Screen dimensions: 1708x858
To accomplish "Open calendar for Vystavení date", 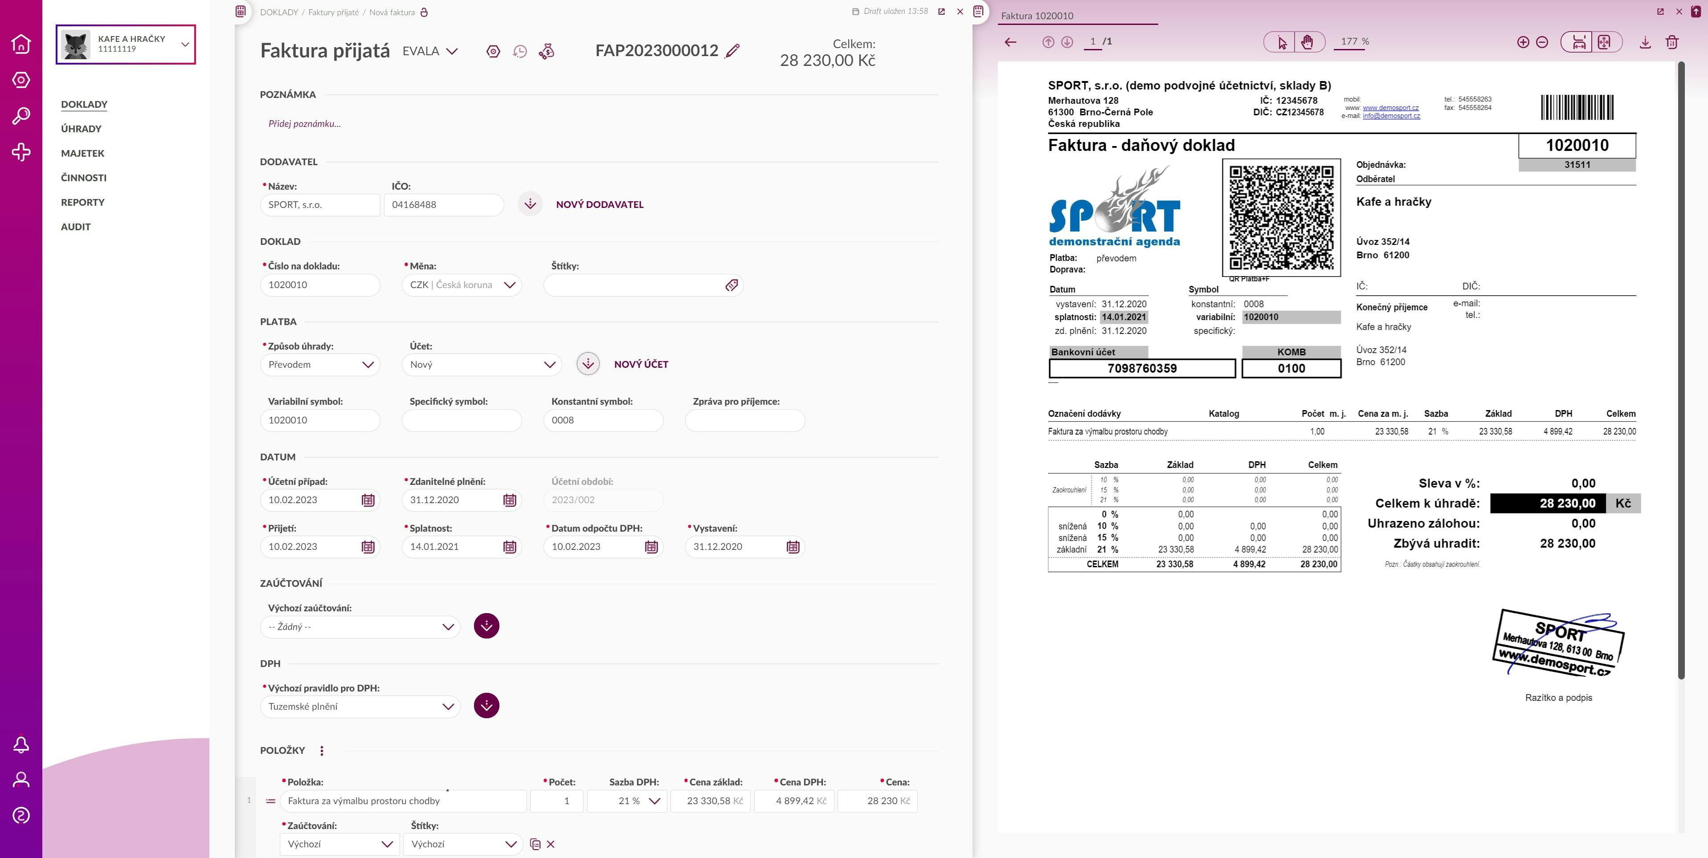I will (793, 547).
